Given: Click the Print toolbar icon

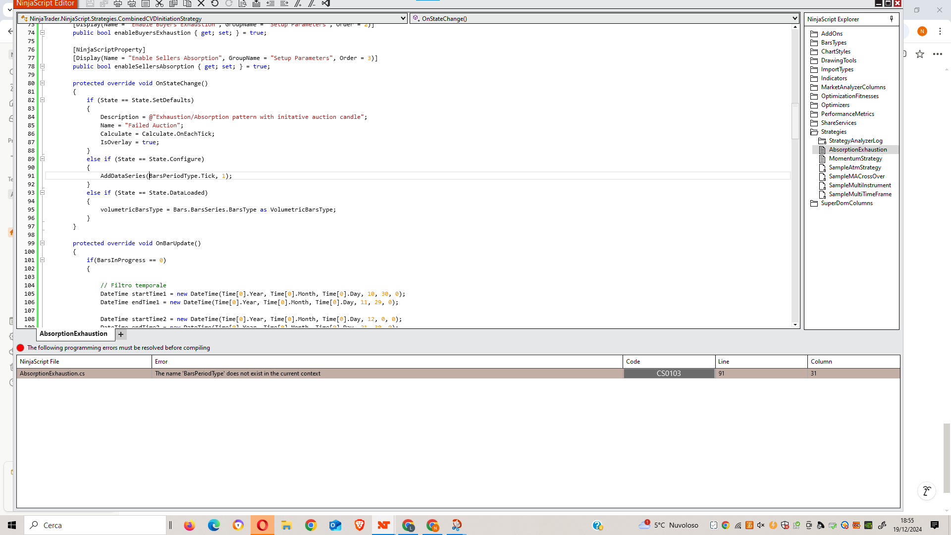Looking at the screenshot, I should click(x=118, y=3).
